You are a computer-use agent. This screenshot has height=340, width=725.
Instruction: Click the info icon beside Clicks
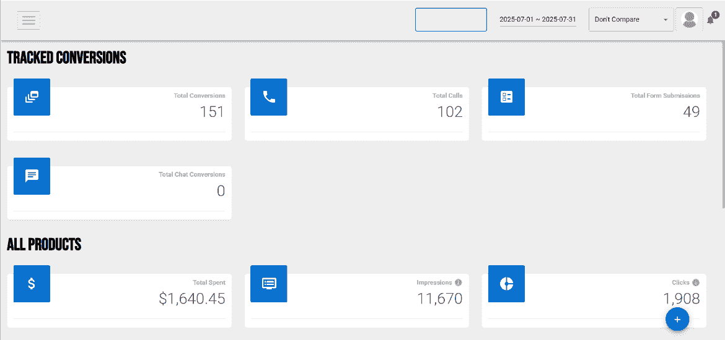[x=696, y=283]
